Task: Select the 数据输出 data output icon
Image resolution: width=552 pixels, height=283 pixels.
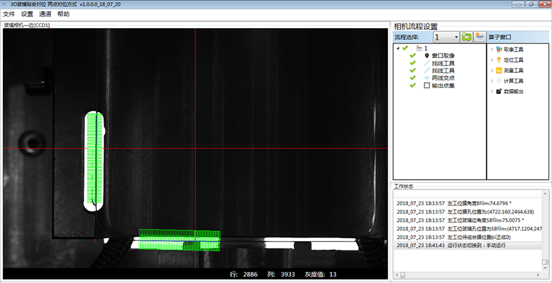Action: tap(498, 91)
